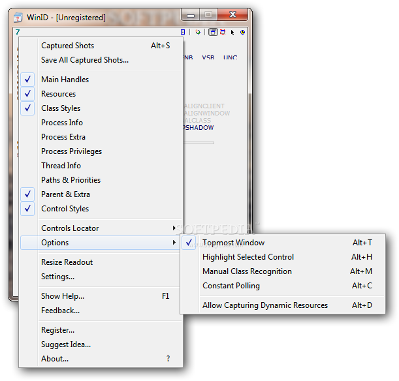The image size is (399, 381).
Task: Click the ALCLASS class style text
Action: pos(197,121)
